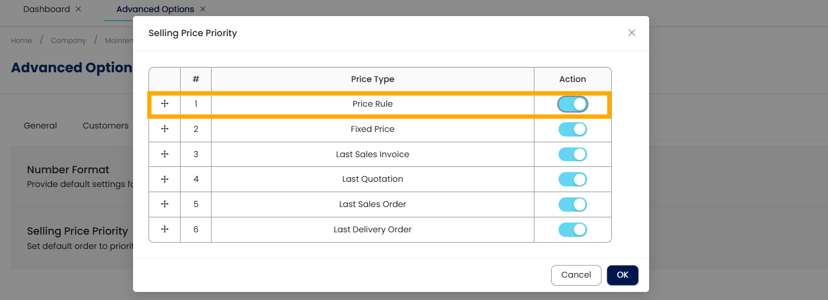The width and height of the screenshot is (828, 300).
Task: Click the drag handle for Fixed Price row
Action: point(165,129)
